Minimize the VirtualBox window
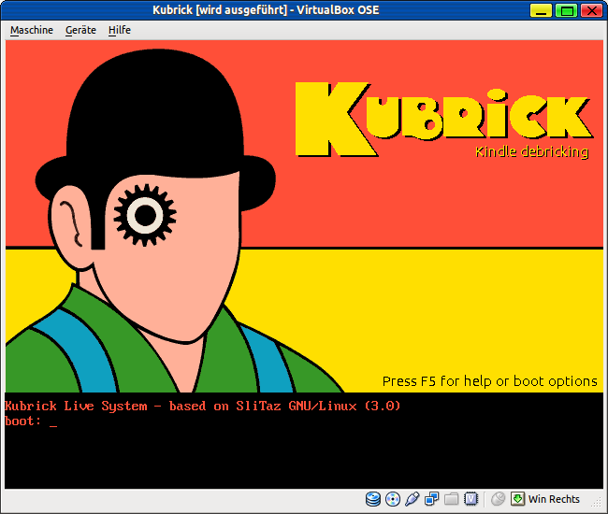 pyautogui.click(x=541, y=10)
